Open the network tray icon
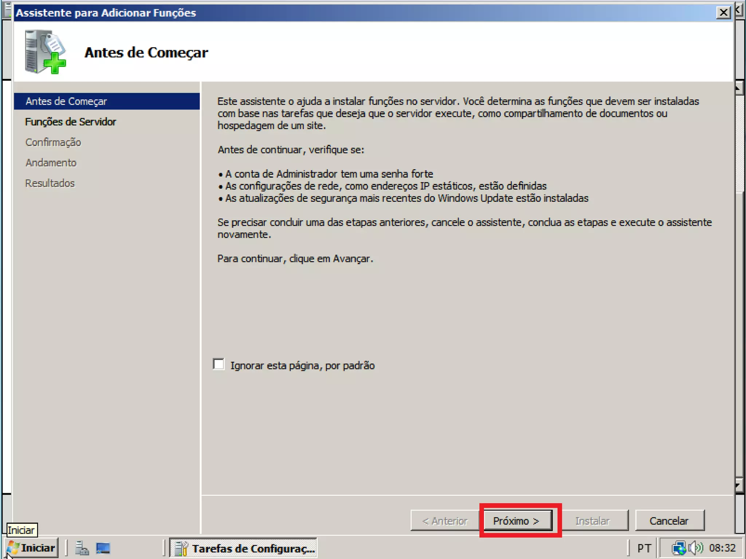The width and height of the screenshot is (746, 559). click(679, 548)
